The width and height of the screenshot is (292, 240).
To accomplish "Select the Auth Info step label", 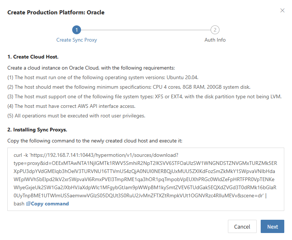I will [x=215, y=40].
